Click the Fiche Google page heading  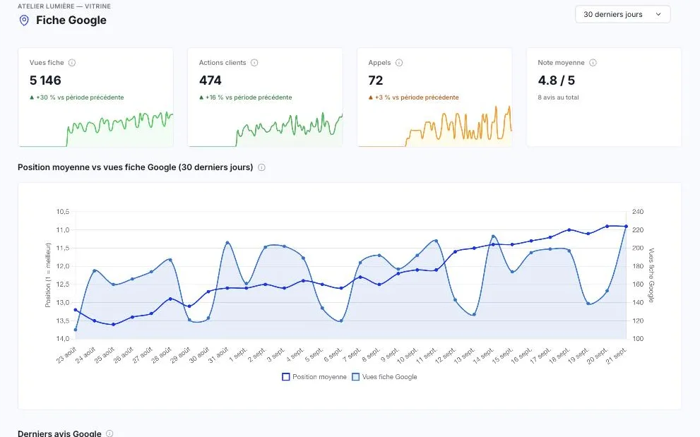click(x=71, y=20)
